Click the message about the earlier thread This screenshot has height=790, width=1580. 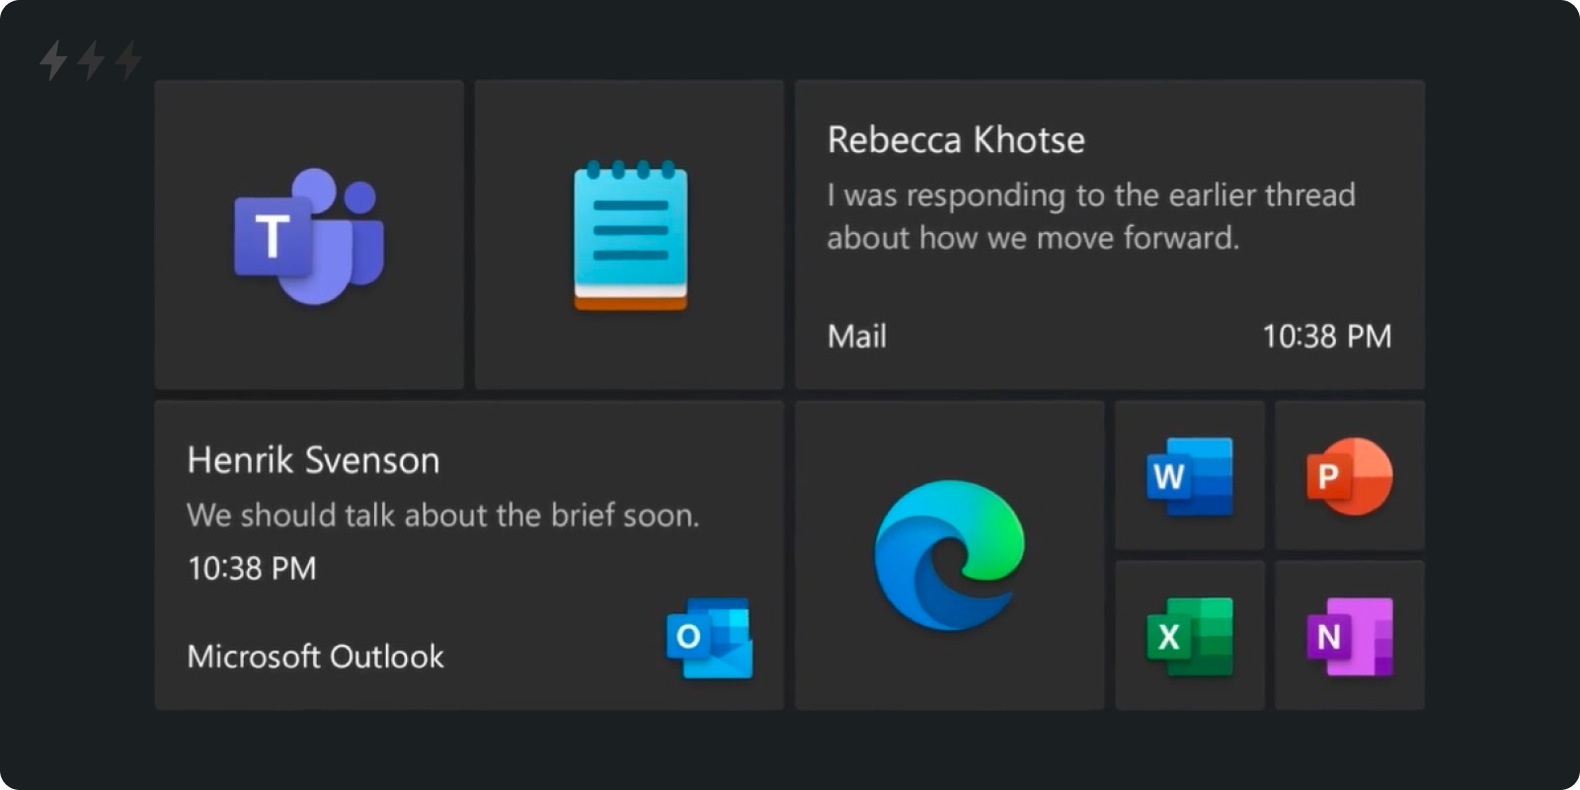1091,216
